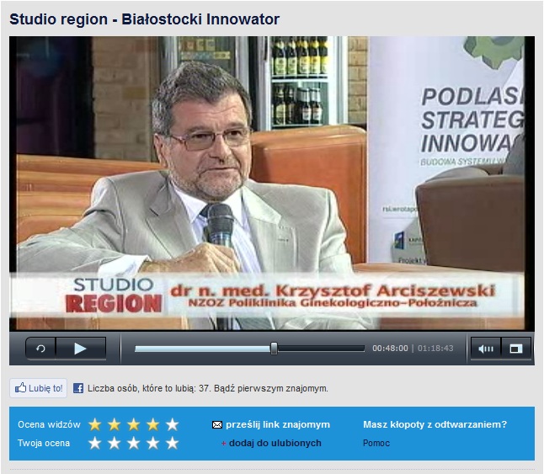Click the video seek bar handle

[274, 349]
